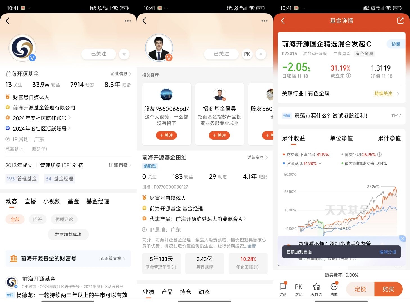Viewport: 410px width, 304px height.
Task: Show info for 基金管理年限
Action: 174,267
